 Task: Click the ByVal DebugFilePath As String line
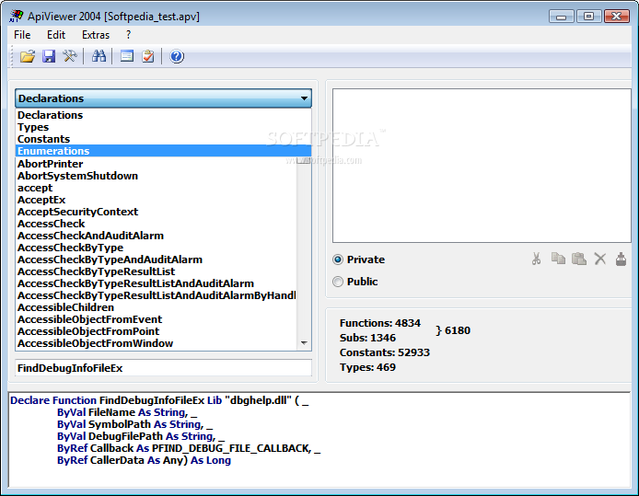point(141,436)
